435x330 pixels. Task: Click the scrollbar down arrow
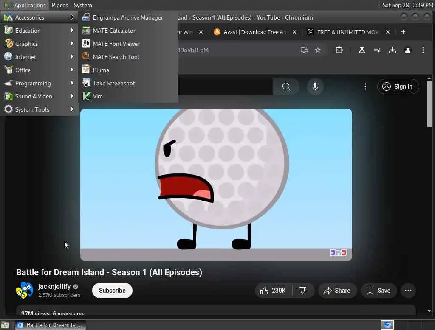[429, 311]
